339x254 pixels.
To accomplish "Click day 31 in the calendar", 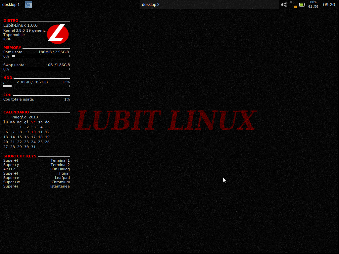I will pos(33,147).
